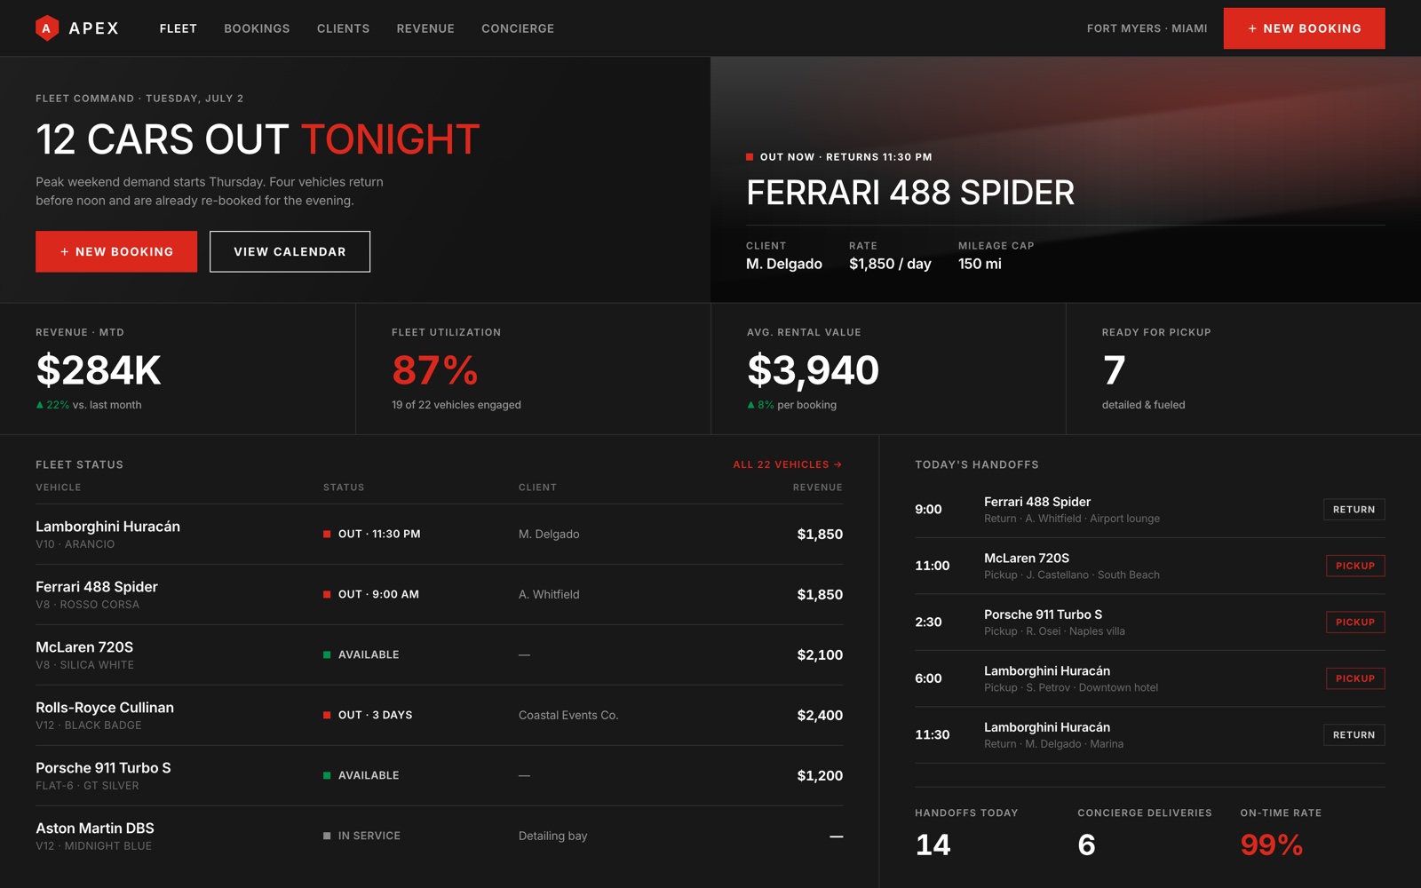This screenshot has height=888, width=1421.
Task: Click the $2,400 revenue cell
Action: tap(820, 715)
